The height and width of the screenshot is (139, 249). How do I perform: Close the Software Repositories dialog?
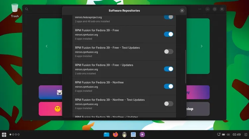(182, 11)
